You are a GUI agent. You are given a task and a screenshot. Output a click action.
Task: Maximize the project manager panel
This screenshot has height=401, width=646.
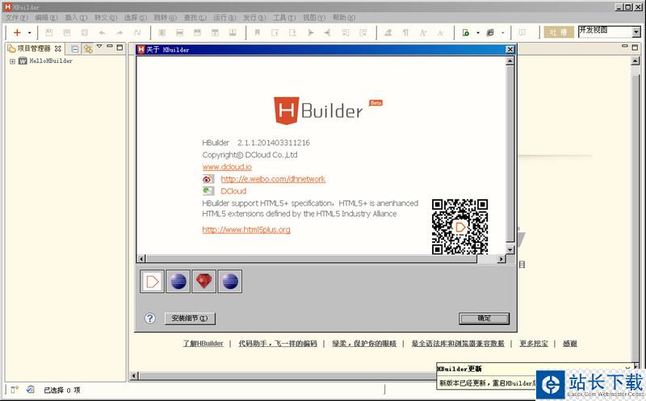[x=120, y=48]
